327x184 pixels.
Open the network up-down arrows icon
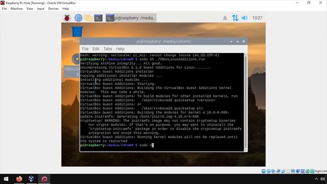[235, 18]
